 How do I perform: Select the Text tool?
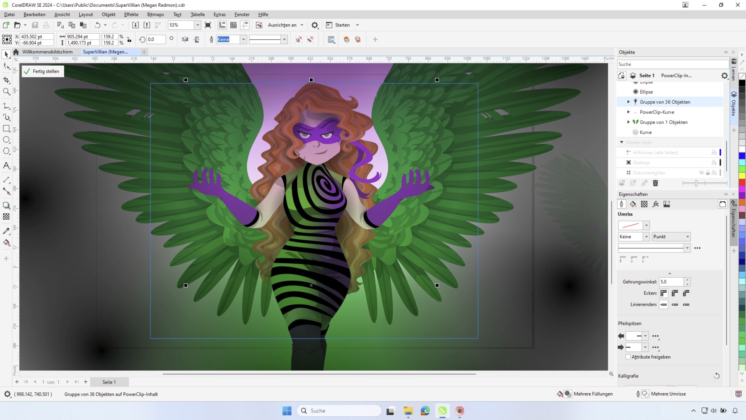(x=6, y=166)
